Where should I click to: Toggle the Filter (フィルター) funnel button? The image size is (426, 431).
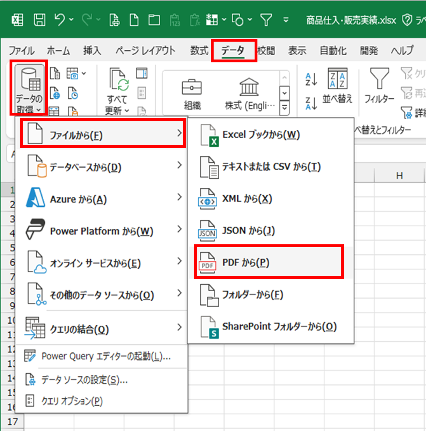click(x=379, y=86)
